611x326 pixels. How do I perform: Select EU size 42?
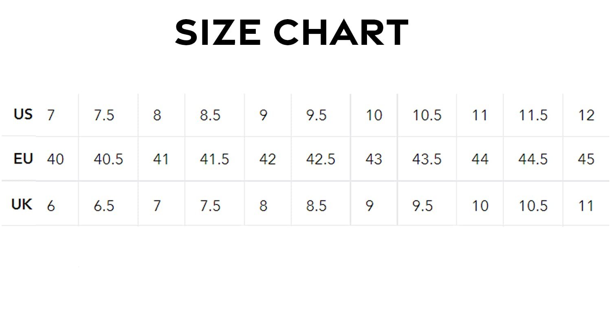268,159
